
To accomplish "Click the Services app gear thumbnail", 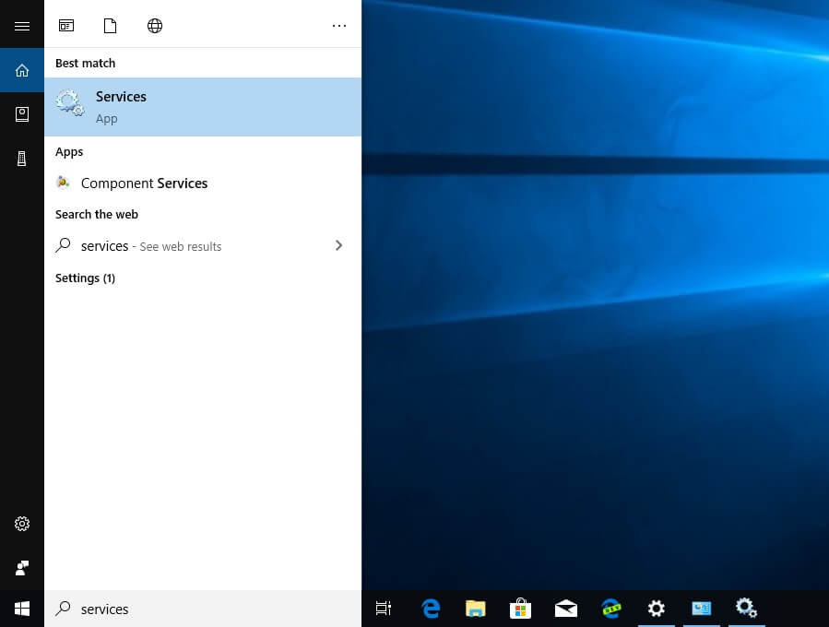I will pyautogui.click(x=70, y=102).
